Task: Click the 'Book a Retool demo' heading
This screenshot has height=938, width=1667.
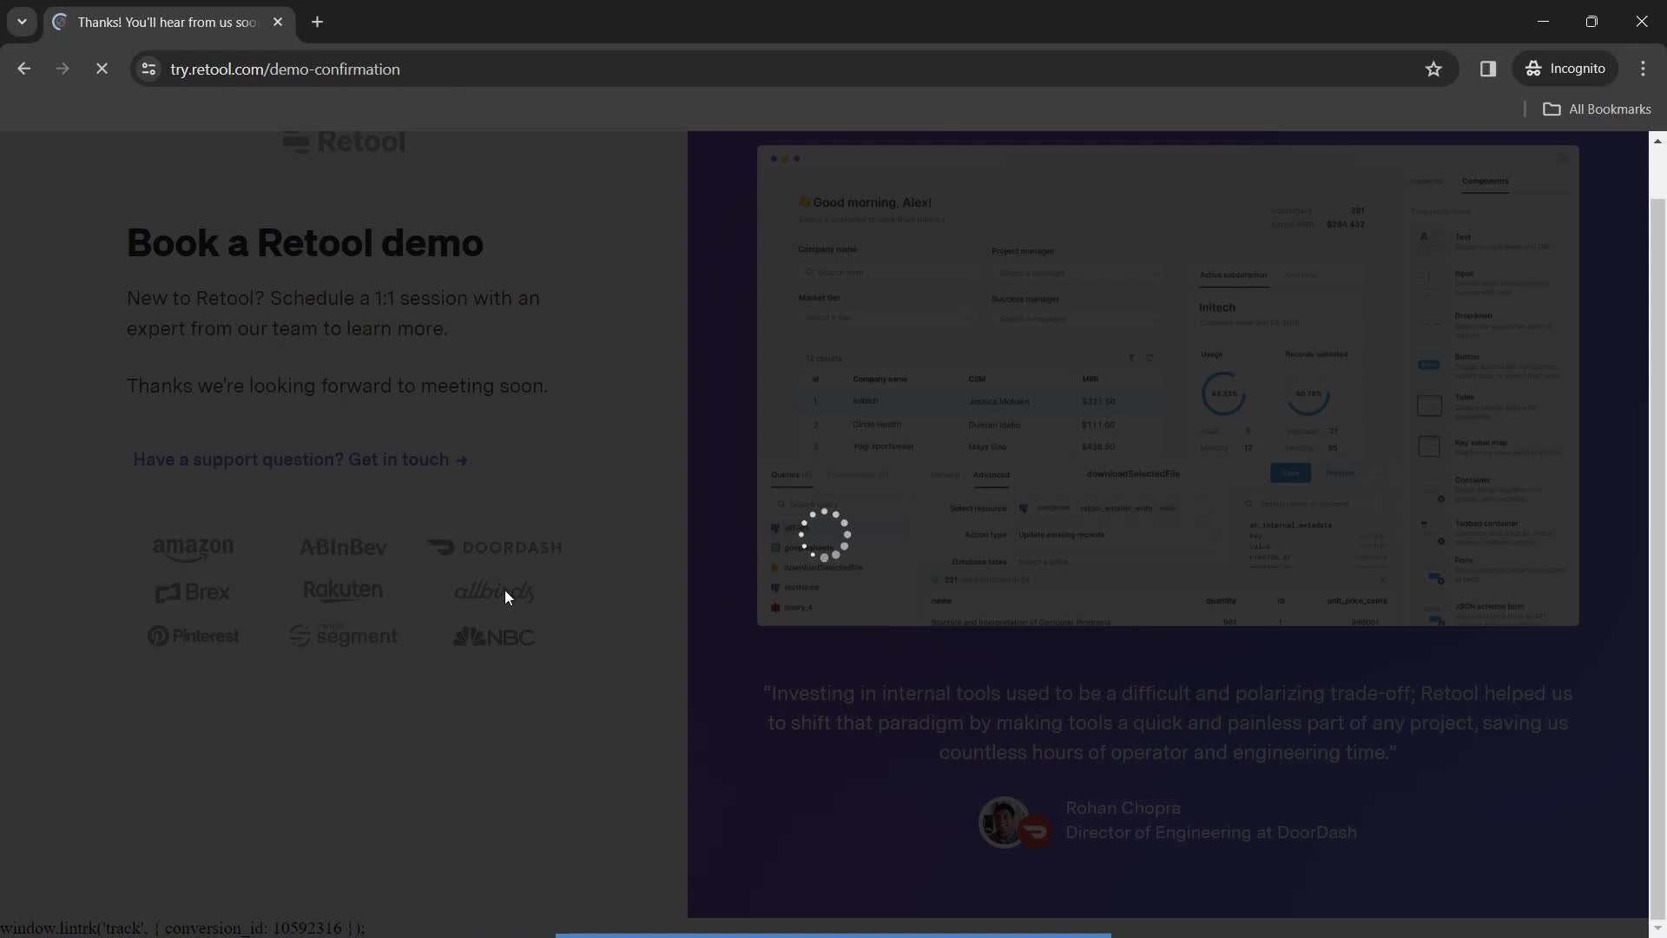Action: pyautogui.click(x=305, y=243)
